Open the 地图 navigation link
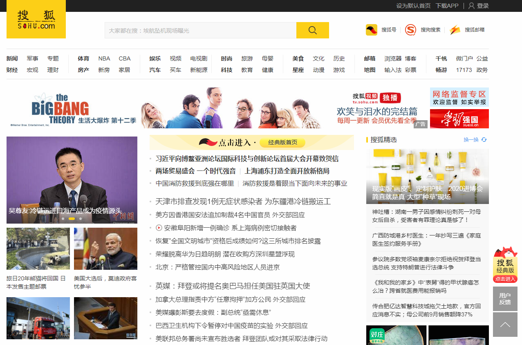This screenshot has height=345, width=522. (370, 70)
